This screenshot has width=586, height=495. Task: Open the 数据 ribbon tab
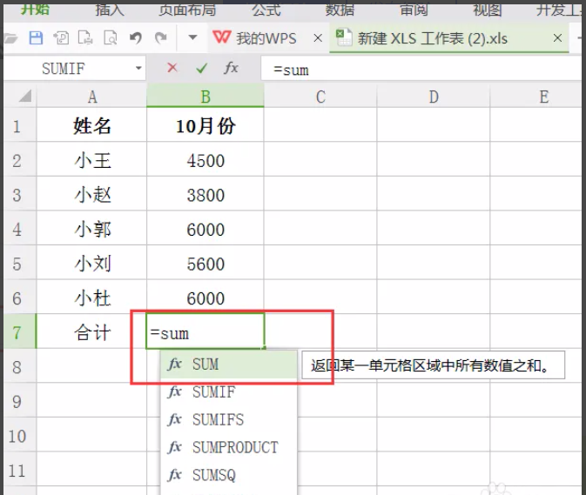pos(340,9)
